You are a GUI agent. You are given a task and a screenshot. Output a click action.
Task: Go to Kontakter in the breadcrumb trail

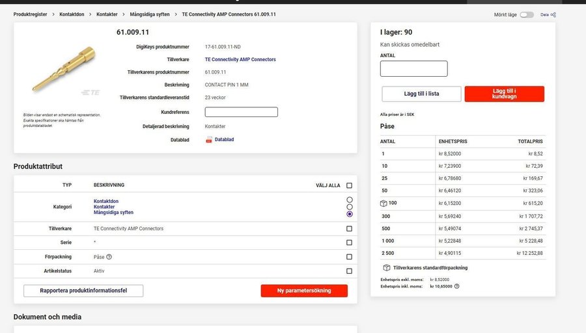[107, 14]
